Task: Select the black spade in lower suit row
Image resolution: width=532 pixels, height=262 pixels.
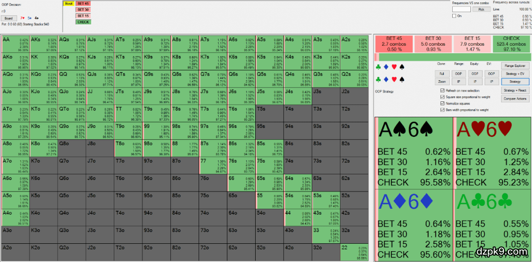Action: 401,79
